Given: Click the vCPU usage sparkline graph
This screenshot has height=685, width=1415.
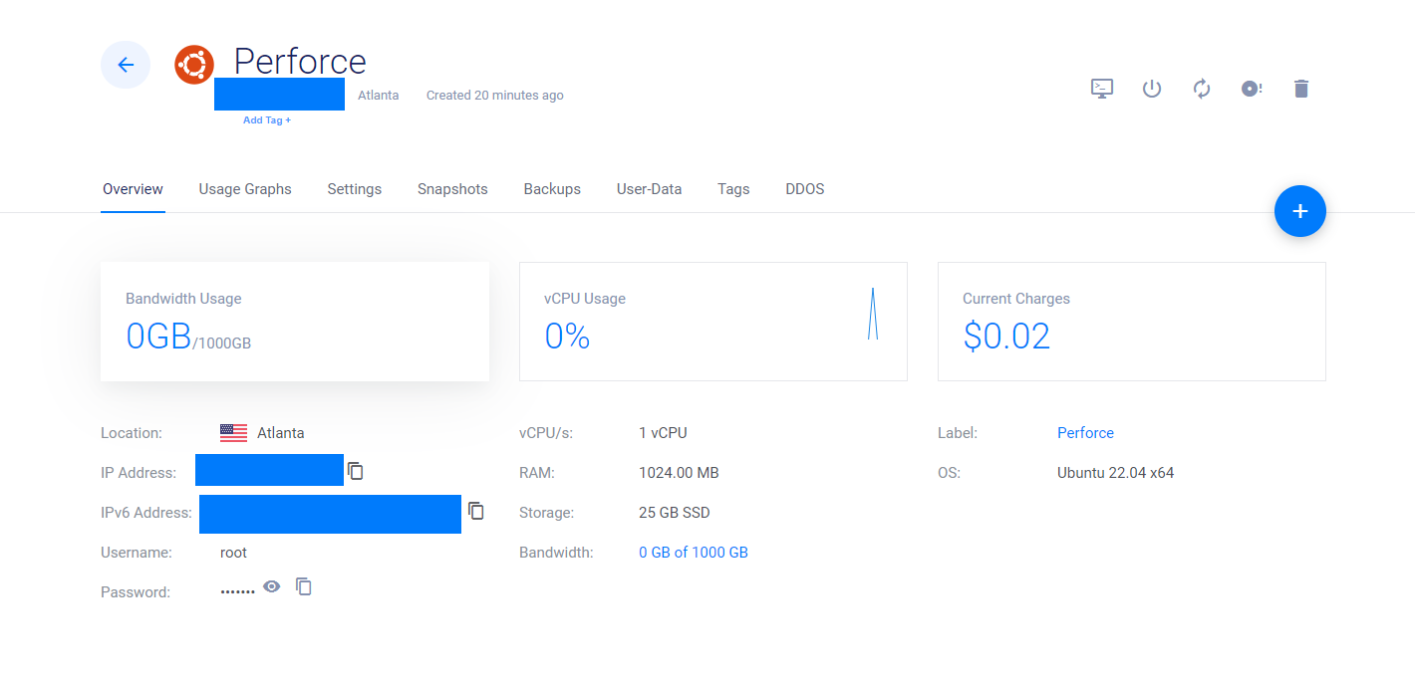Looking at the screenshot, I should (873, 314).
